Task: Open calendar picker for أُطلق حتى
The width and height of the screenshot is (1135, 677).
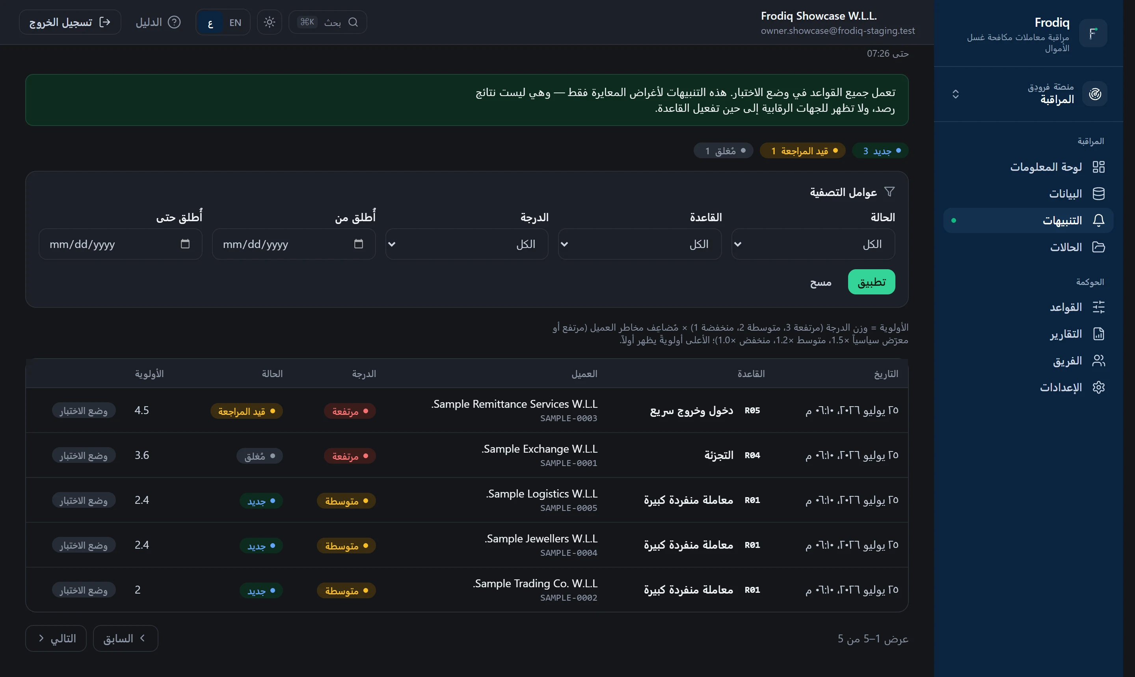Action: click(185, 244)
